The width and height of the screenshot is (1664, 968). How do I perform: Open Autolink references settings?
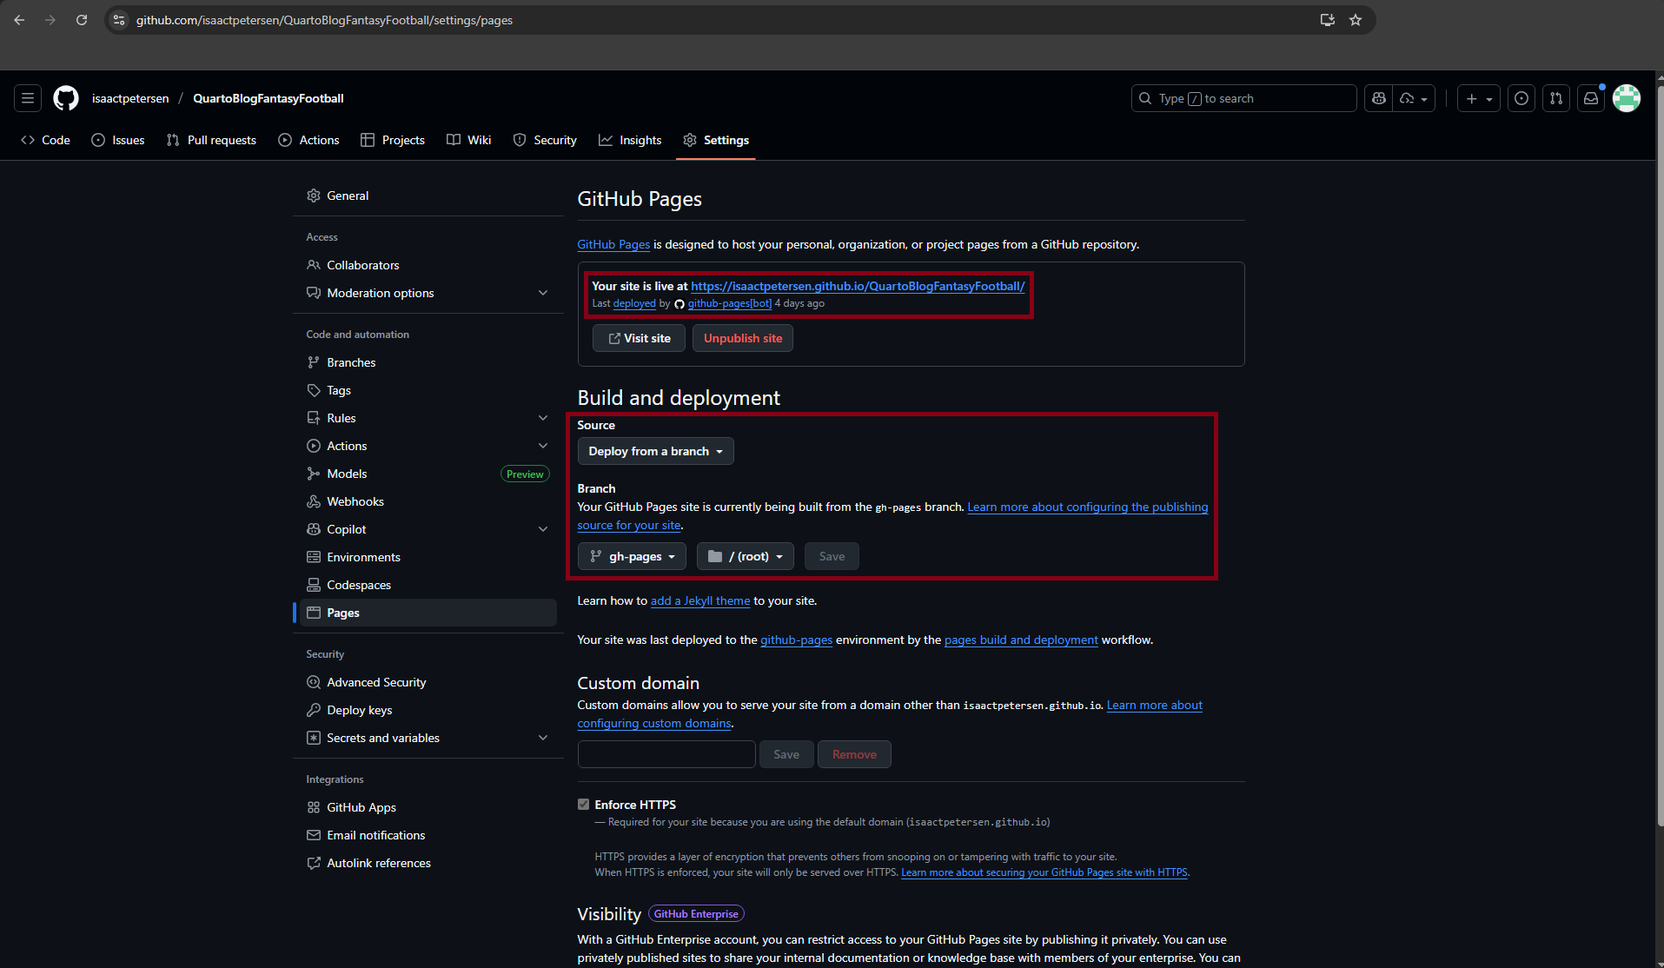point(428,863)
